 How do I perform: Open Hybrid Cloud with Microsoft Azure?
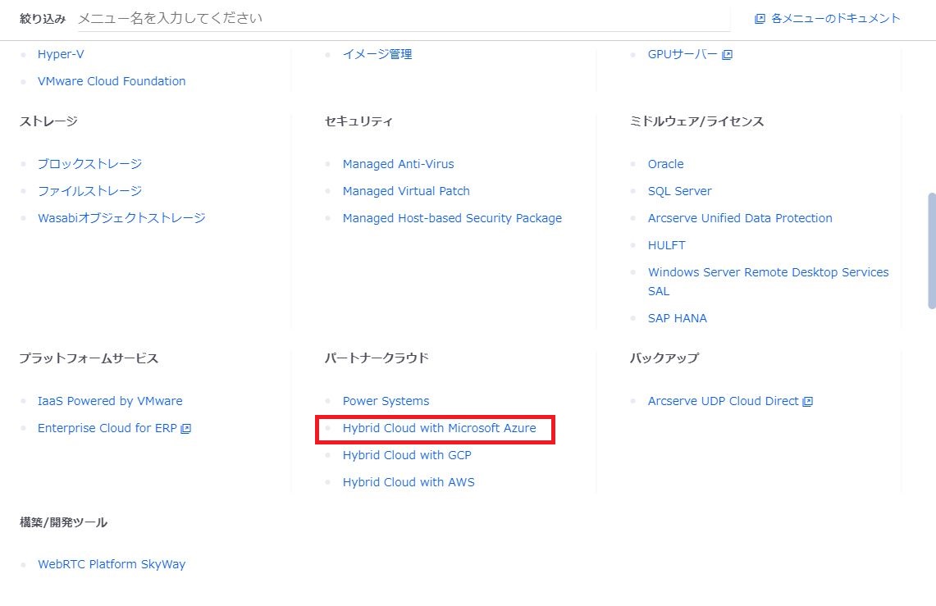pos(439,428)
